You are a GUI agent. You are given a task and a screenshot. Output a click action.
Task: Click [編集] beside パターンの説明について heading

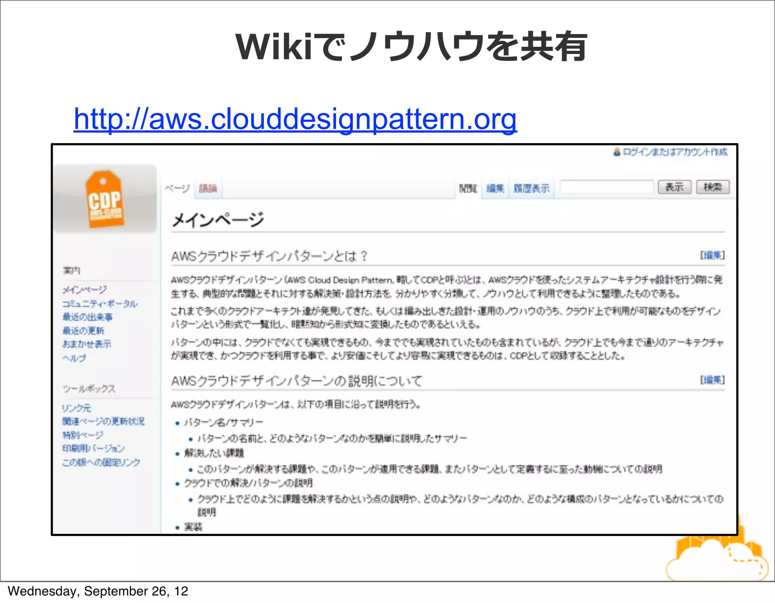(x=712, y=380)
